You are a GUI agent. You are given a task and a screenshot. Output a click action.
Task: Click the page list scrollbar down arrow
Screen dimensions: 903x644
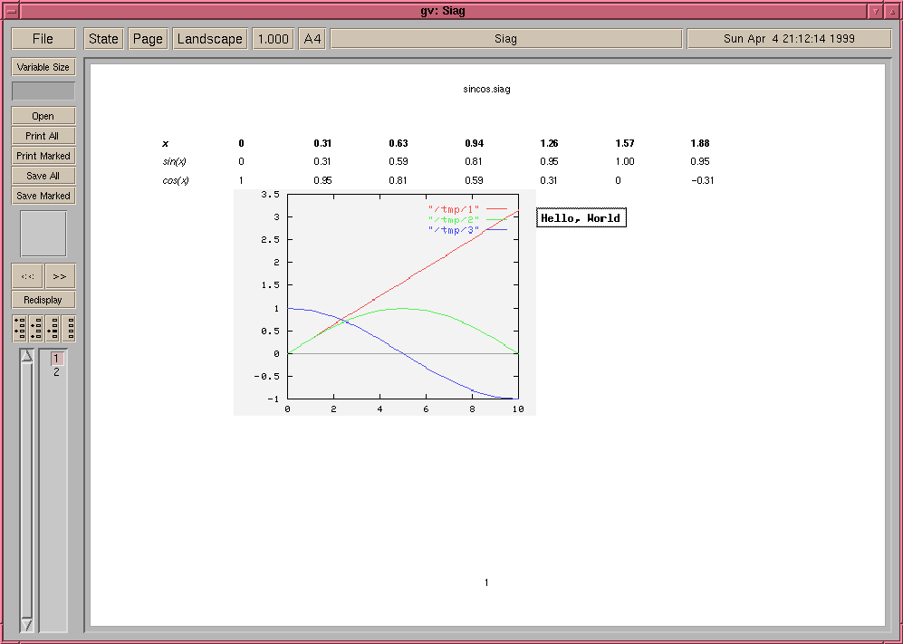[x=26, y=624]
